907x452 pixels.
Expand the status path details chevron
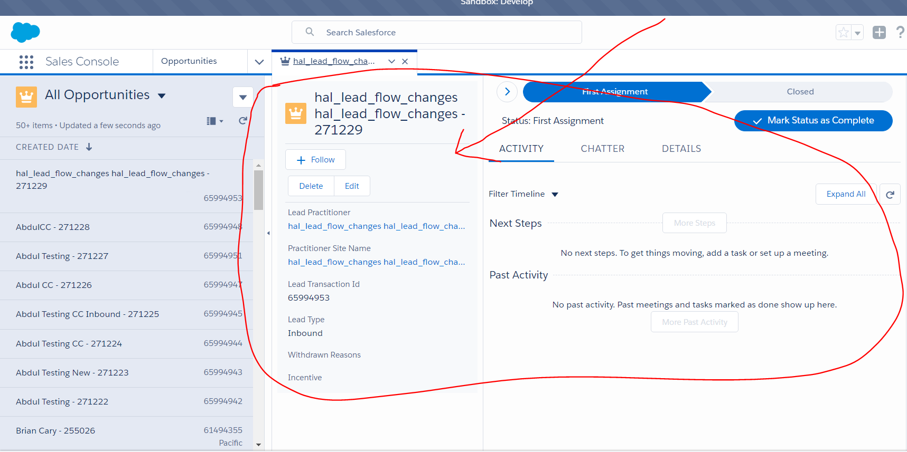[507, 92]
